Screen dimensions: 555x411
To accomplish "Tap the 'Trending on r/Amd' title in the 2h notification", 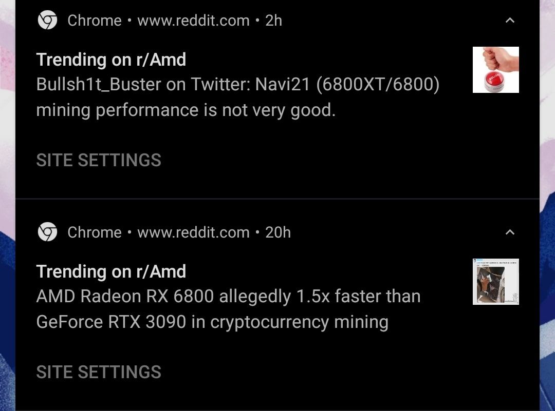I will point(111,60).
